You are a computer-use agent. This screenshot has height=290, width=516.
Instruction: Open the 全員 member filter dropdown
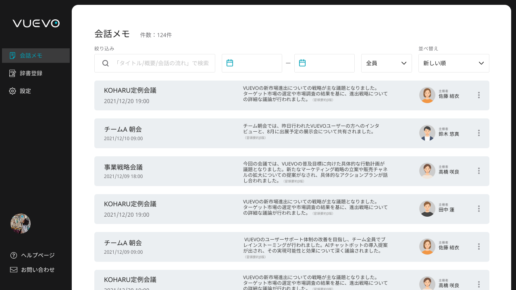tap(387, 63)
